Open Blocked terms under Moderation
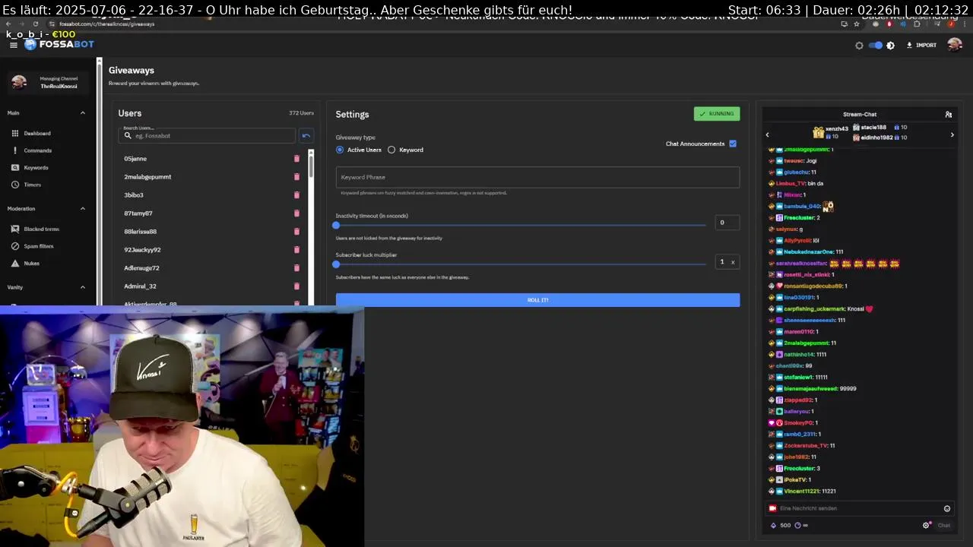The height and width of the screenshot is (547, 973). click(x=41, y=229)
